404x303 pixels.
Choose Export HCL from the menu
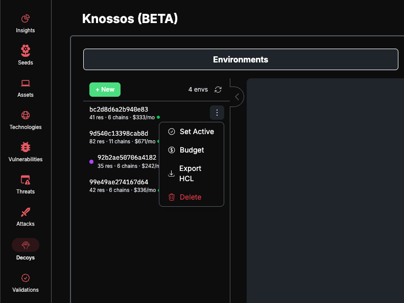192,174
